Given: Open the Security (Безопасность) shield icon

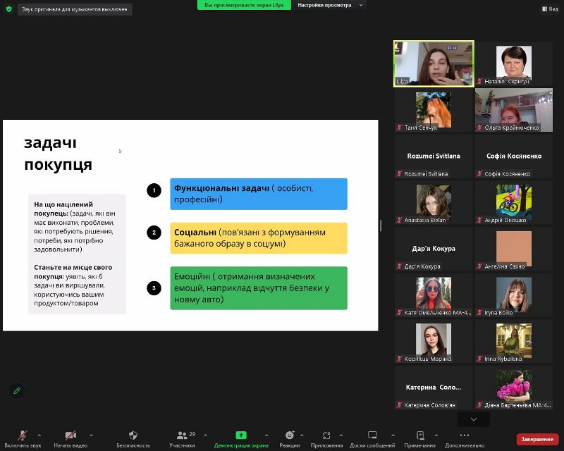Looking at the screenshot, I should pyautogui.click(x=133, y=435).
